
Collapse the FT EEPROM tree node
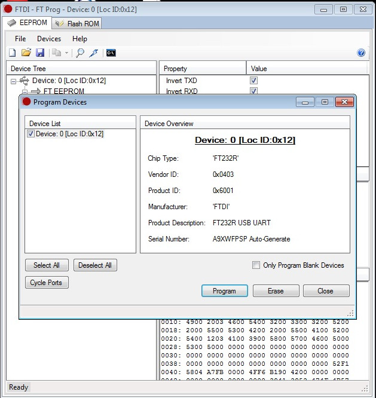(x=25, y=91)
